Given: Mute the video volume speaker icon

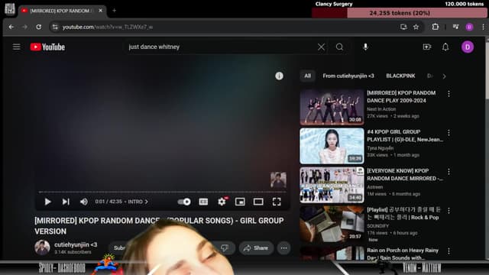Looking at the screenshot, I should click(x=83, y=202).
